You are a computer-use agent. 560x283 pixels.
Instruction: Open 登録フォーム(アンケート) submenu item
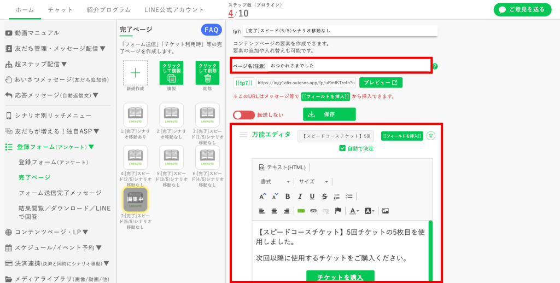click(54, 162)
